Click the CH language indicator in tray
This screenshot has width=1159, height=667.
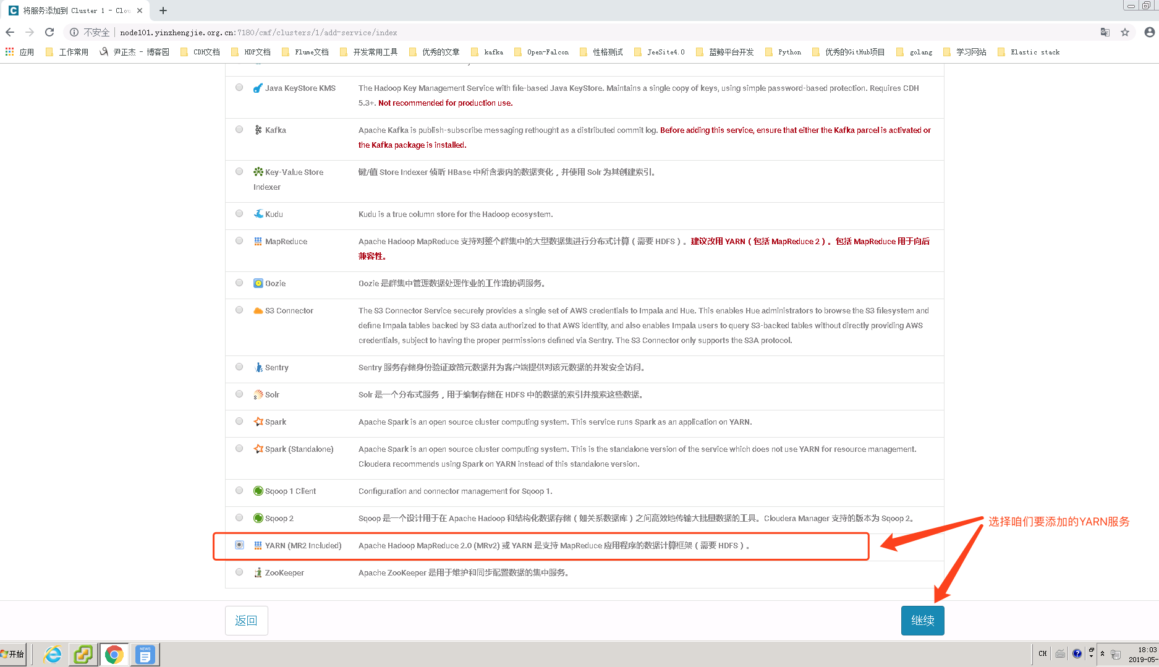[x=1043, y=653]
